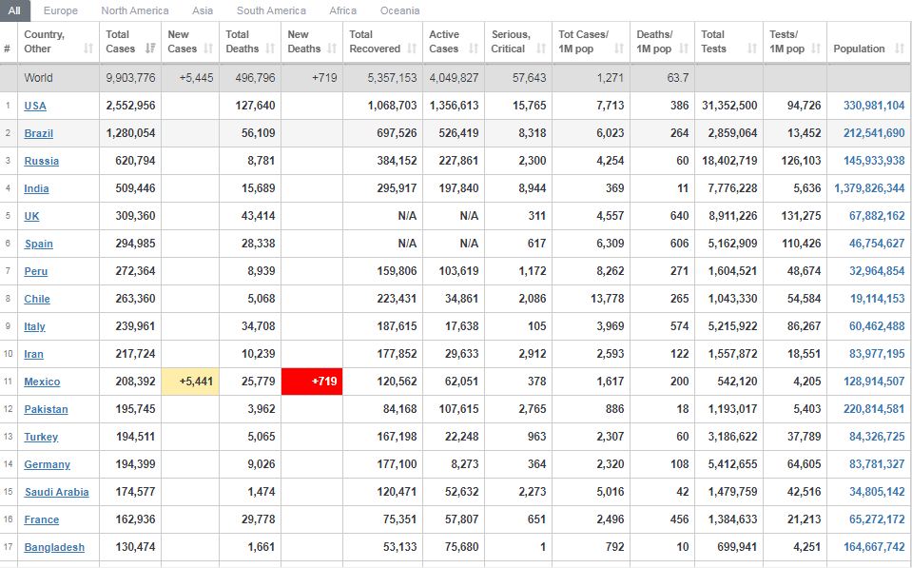Click Germany active cases 8,273
Image resolution: width=912 pixels, height=568 pixels.
pos(464,464)
